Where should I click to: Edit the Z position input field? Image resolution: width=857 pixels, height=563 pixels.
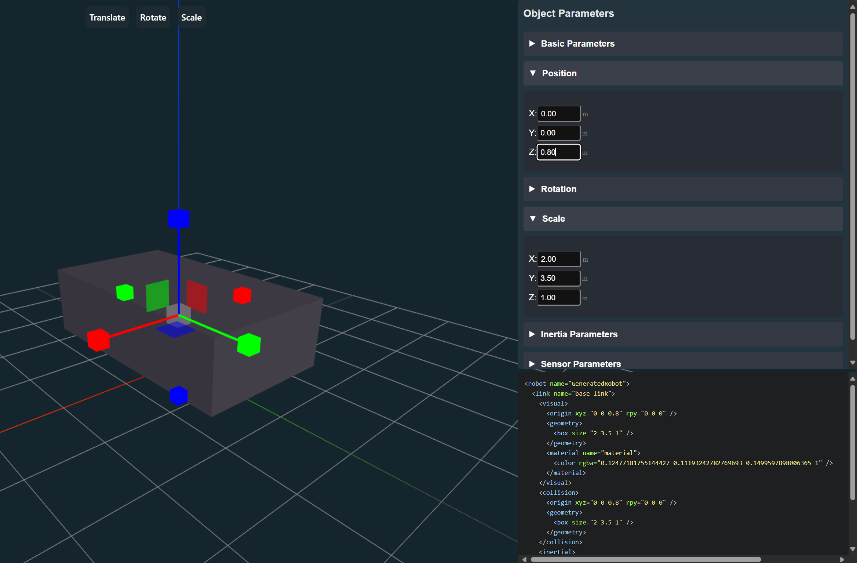558,152
